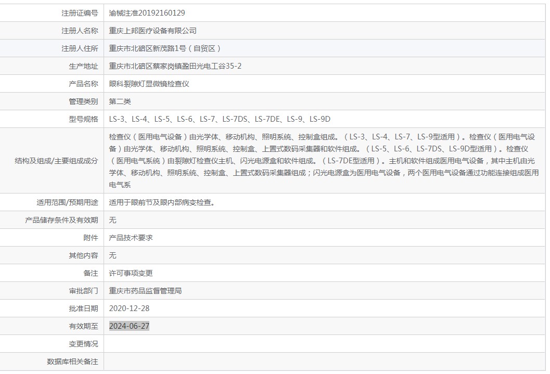Click the label 附件
The image size is (550, 374).
(91, 238)
